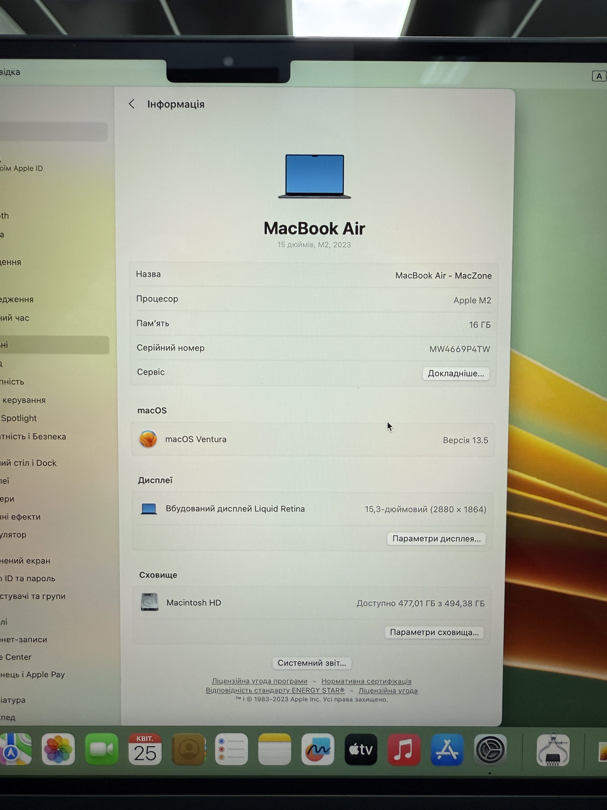Open Calendar showing КВІТ. 25
This screenshot has width=607, height=810.
145,749
